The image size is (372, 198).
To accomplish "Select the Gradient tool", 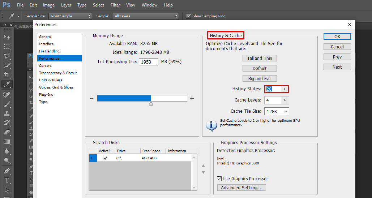I will (7, 142).
